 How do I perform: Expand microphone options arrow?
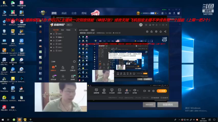tap(130, 91)
